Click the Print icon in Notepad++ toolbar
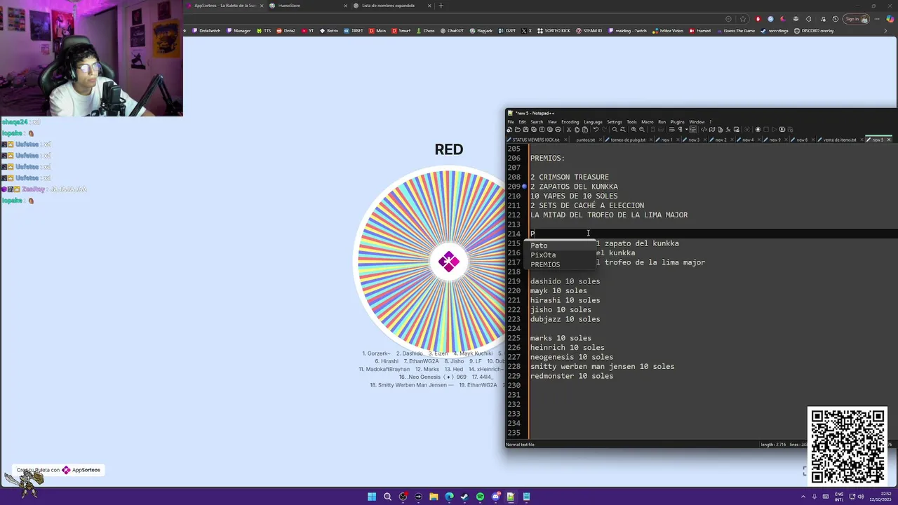898x505 pixels. pos(558,129)
